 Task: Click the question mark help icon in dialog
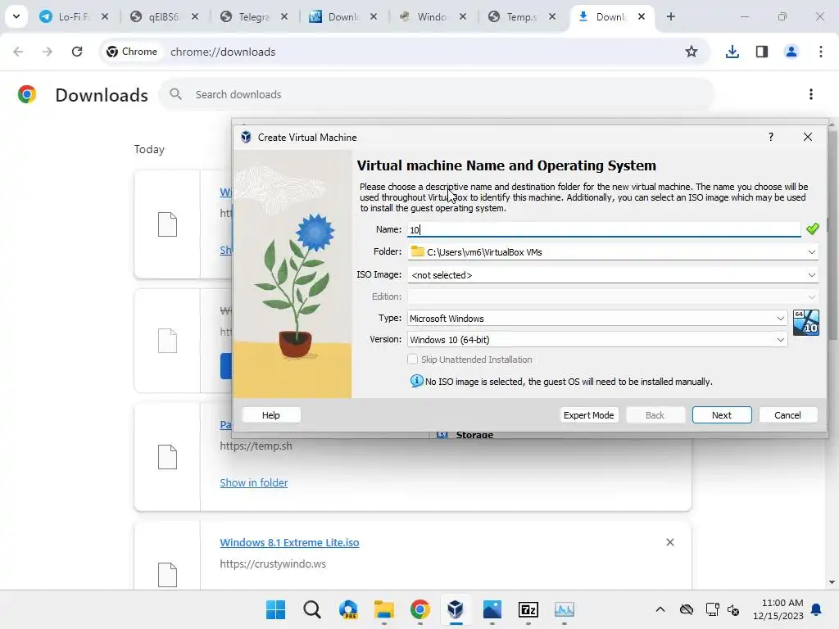click(x=770, y=137)
